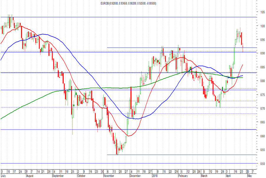Select the date label 25 in September
This screenshot has height=178, width=266.
(x=73, y=172)
